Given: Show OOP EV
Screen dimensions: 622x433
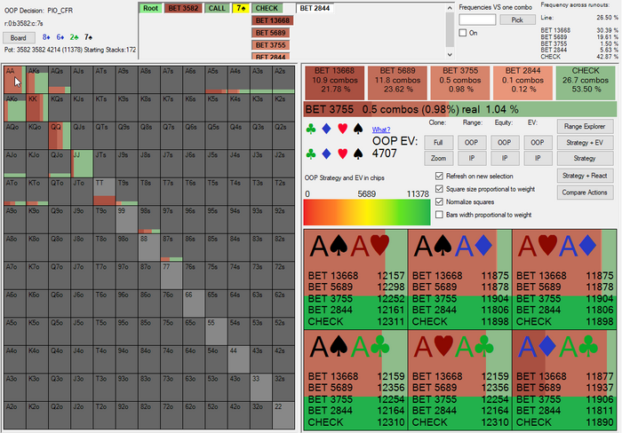Looking at the screenshot, I should [538, 143].
